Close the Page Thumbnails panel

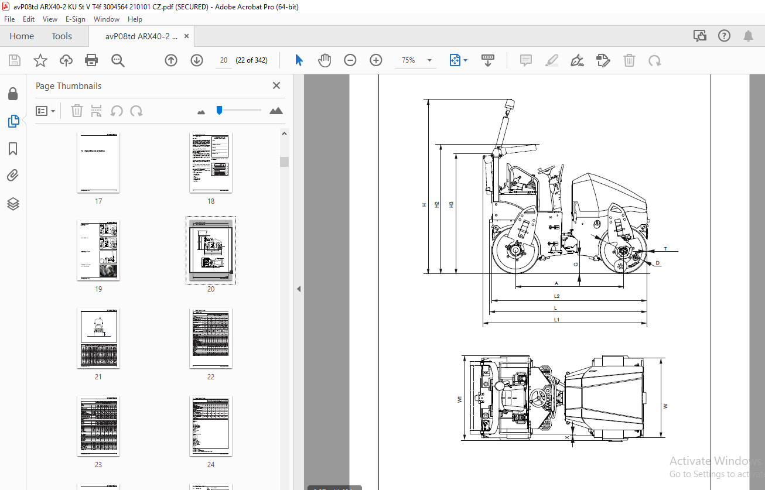click(276, 85)
